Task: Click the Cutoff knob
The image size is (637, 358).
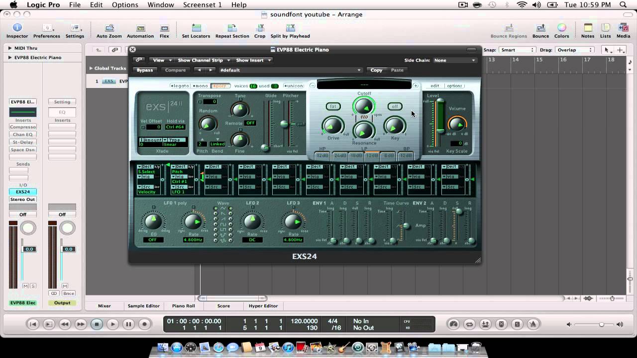Action: [x=364, y=106]
